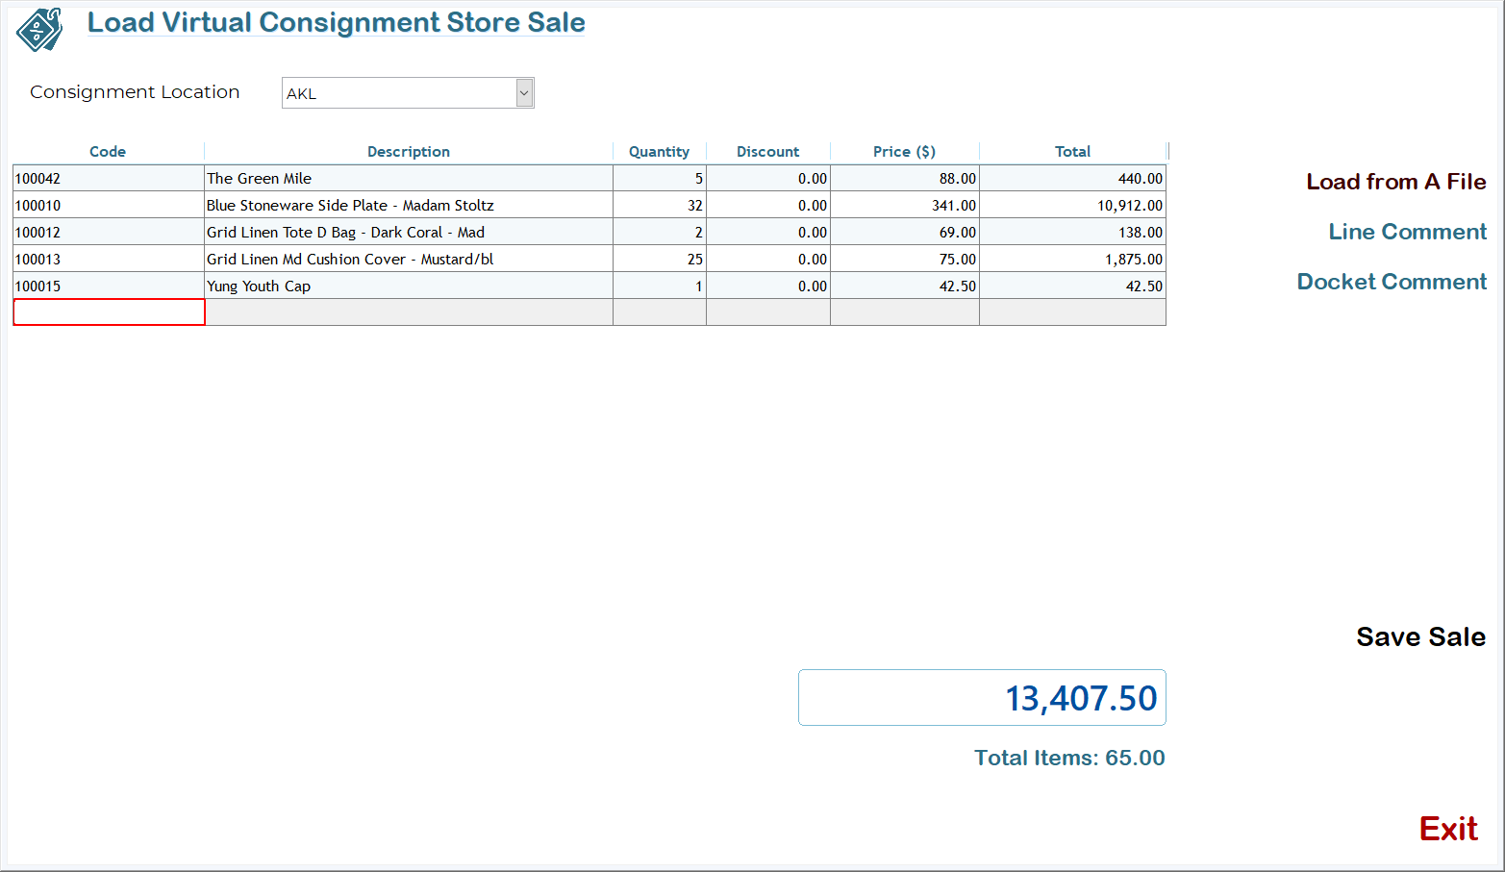The image size is (1505, 872).
Task: Click the Price ($) column header
Action: pyautogui.click(x=904, y=152)
